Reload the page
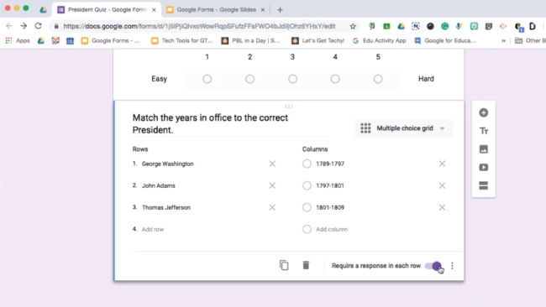546x307 pixels. tap(38, 26)
